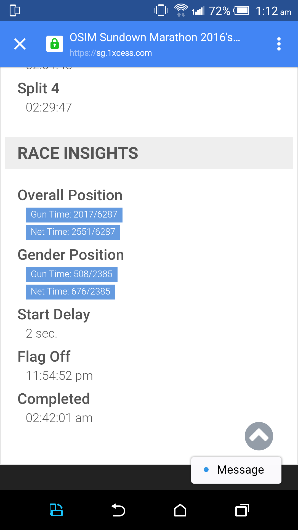Tap the Android home navigation icon
The image size is (298, 530).
pyautogui.click(x=180, y=510)
